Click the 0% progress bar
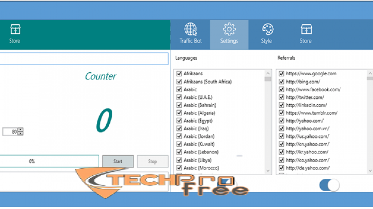Viewport: 373px width, 209px height. (49, 161)
